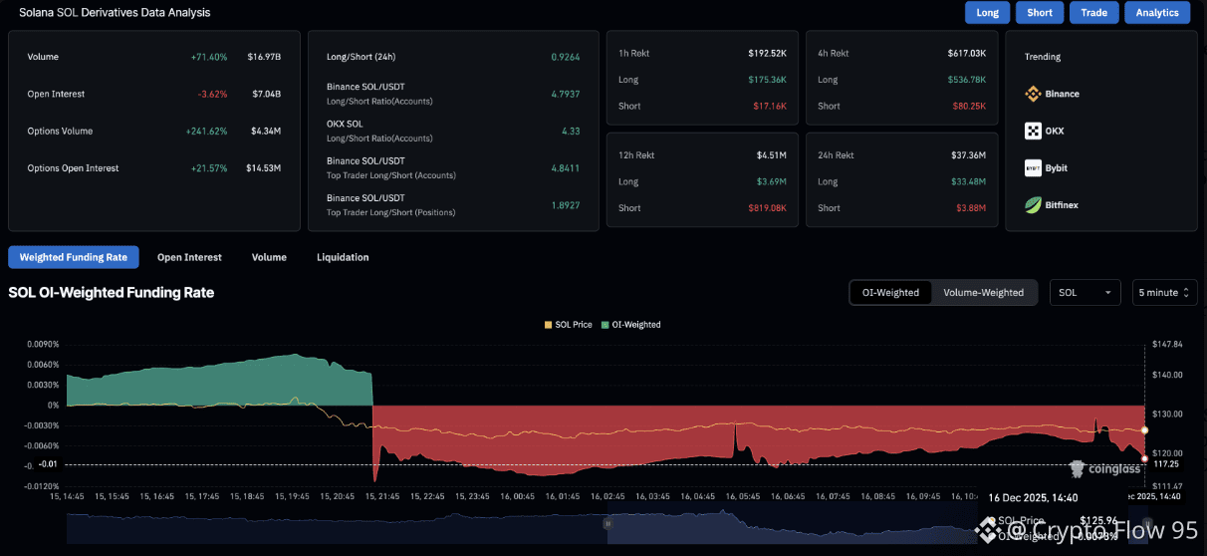Image resolution: width=1207 pixels, height=556 pixels.
Task: Switch to the Volume tab
Action: coord(269,257)
